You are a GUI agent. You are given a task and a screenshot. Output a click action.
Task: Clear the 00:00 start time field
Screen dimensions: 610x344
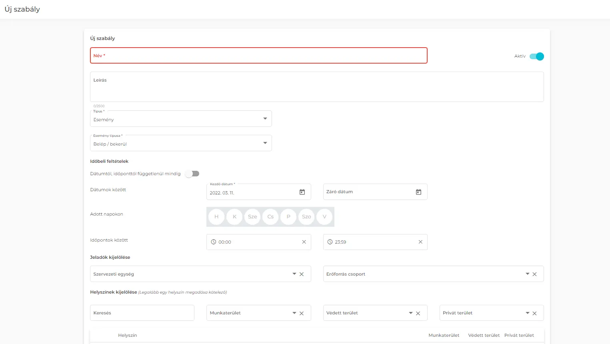tap(304, 242)
